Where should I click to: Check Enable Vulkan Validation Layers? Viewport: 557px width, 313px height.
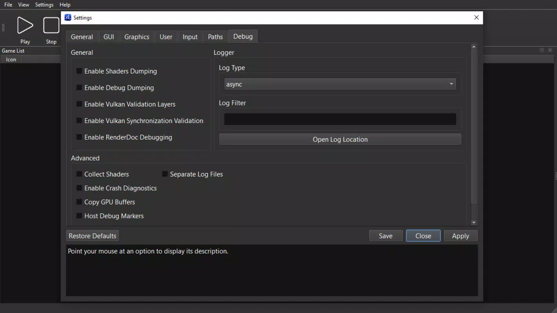coord(79,104)
